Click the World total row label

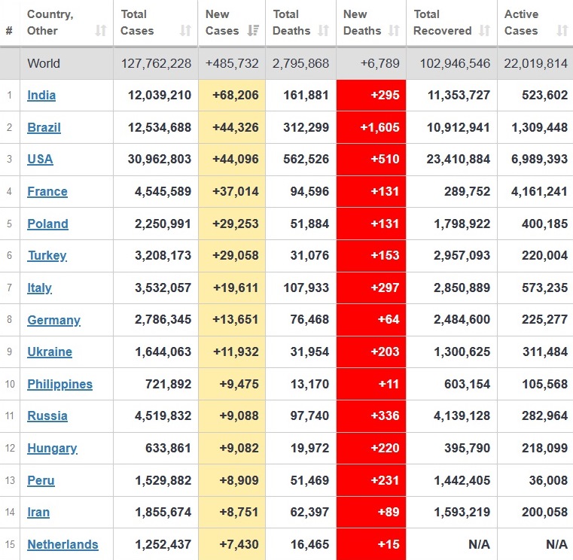pyautogui.click(x=44, y=63)
